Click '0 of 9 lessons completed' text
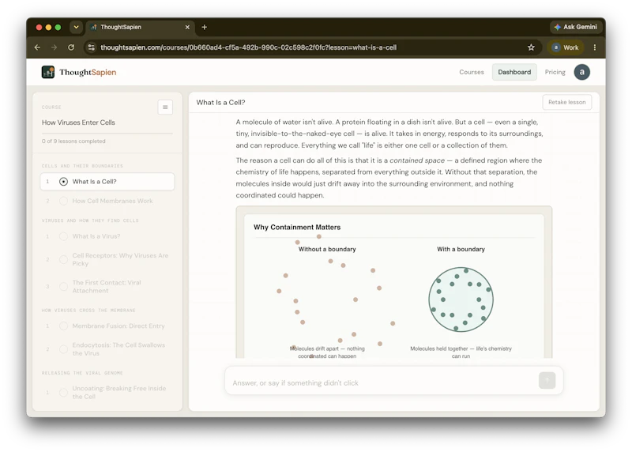This screenshot has height=452, width=632. pyautogui.click(x=73, y=141)
